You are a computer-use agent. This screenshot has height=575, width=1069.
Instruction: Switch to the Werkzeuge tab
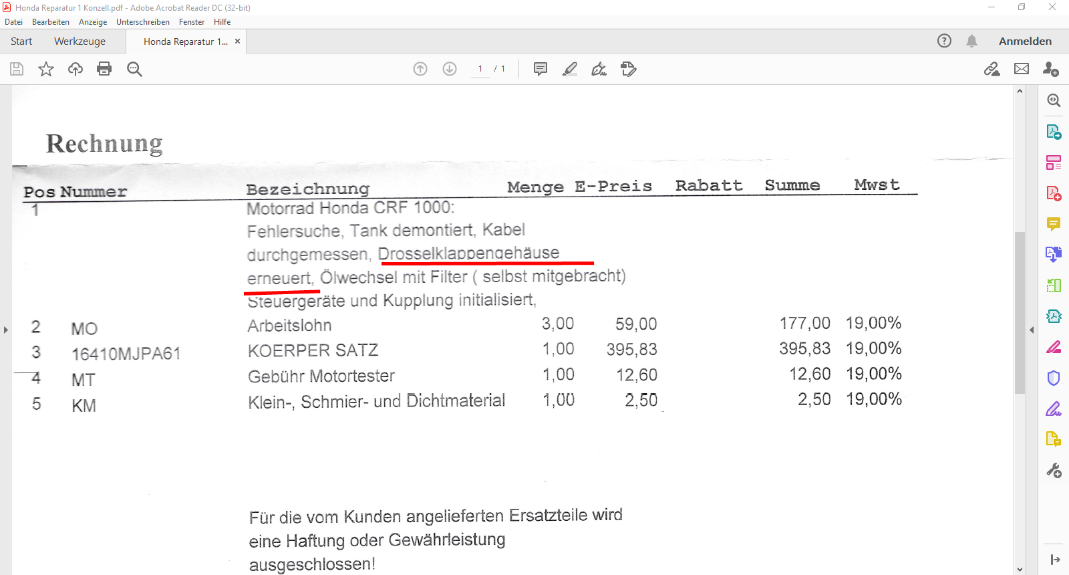pos(80,41)
